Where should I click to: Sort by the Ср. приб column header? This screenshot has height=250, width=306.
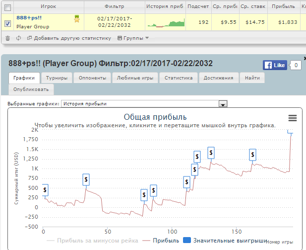225,7
